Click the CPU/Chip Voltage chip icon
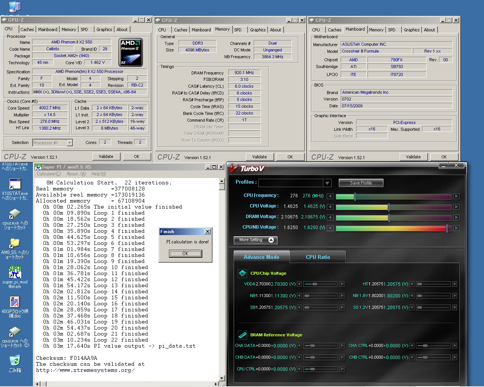Screen dimensions: 484x387 tap(242, 273)
